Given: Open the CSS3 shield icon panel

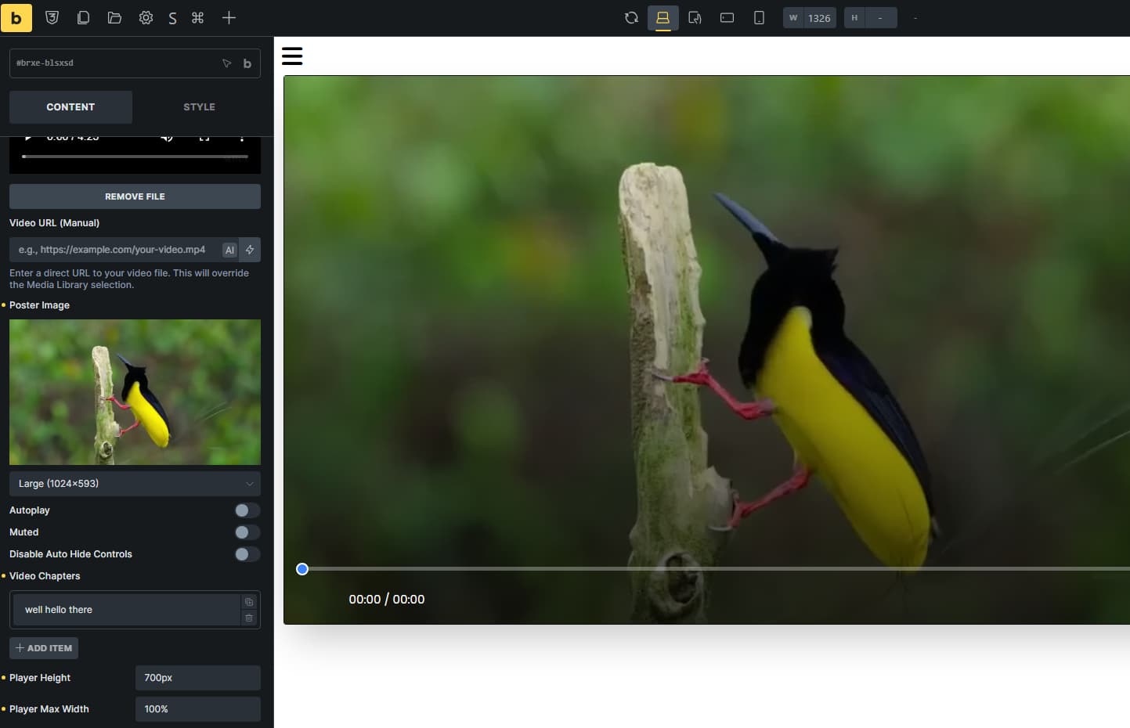Looking at the screenshot, I should [52, 17].
